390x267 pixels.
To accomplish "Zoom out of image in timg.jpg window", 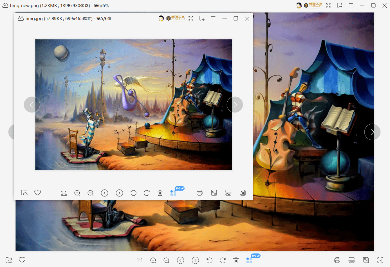I will click(91, 193).
